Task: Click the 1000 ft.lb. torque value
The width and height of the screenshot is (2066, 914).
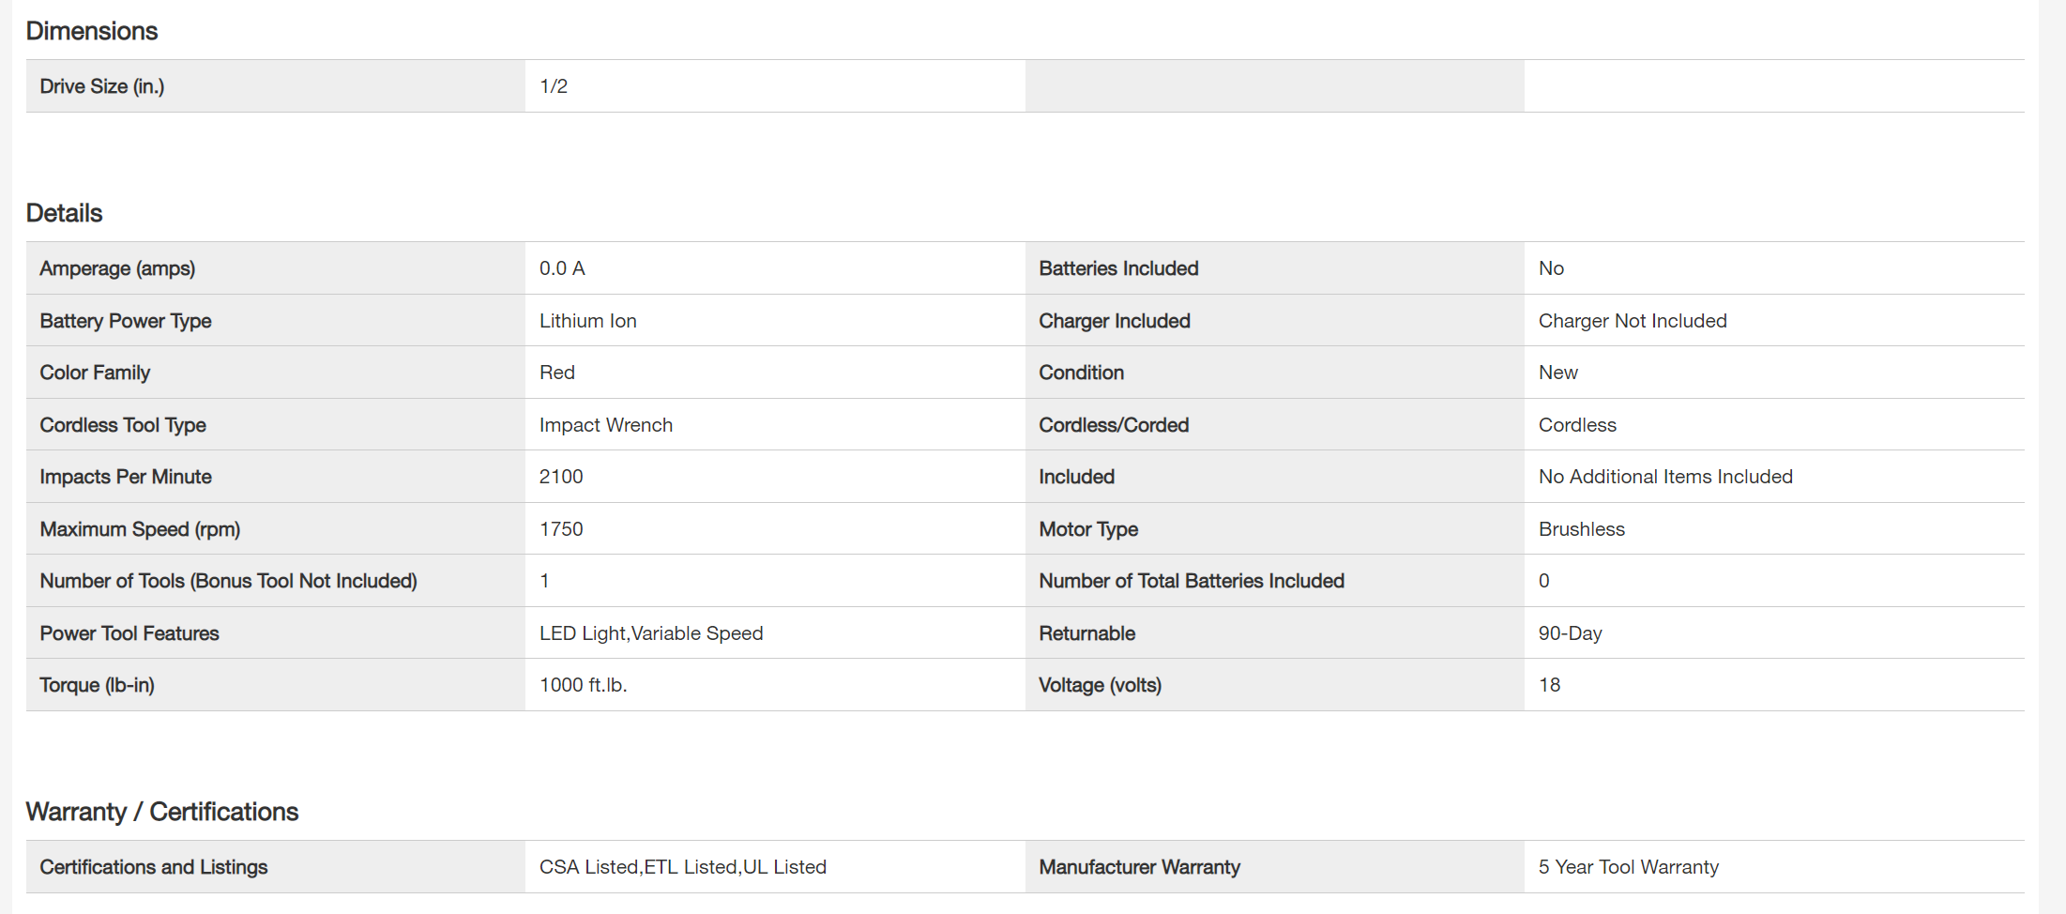Action: pos(583,685)
